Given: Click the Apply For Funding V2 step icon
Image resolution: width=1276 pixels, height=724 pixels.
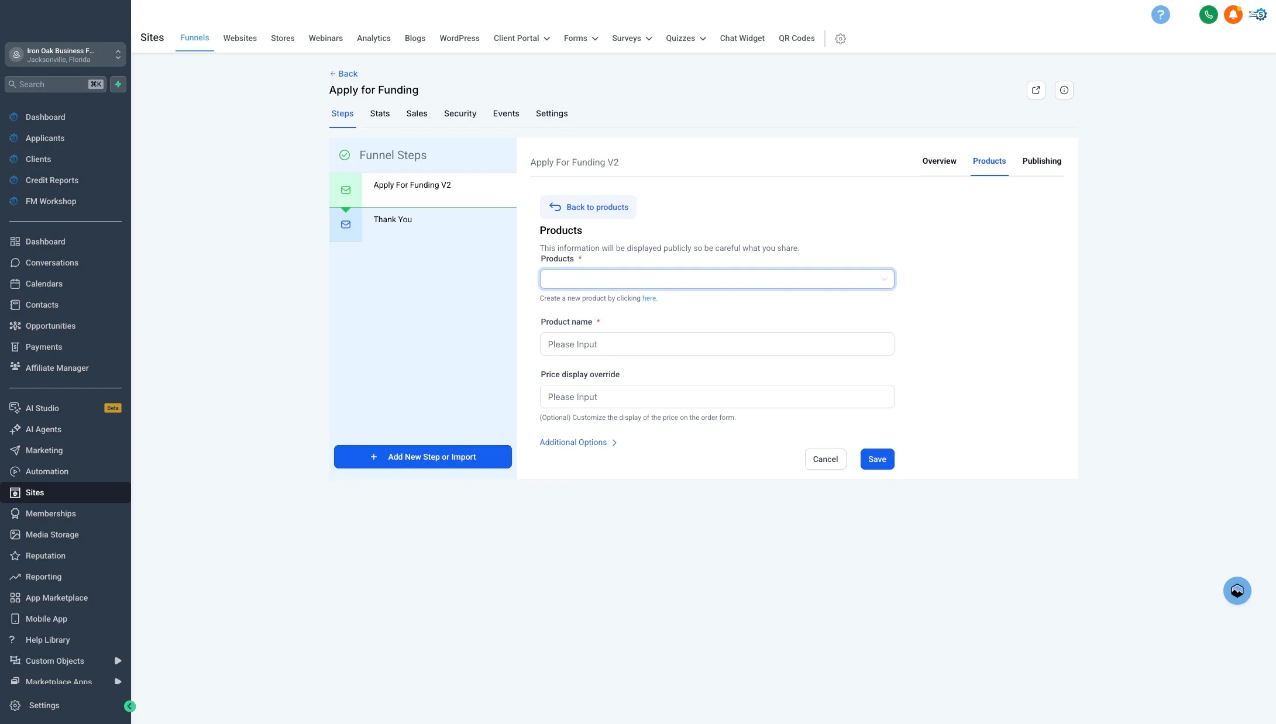Looking at the screenshot, I should tap(346, 190).
